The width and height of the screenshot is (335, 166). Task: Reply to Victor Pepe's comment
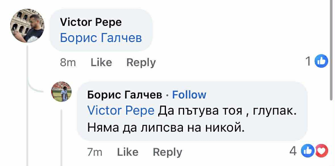tap(141, 63)
